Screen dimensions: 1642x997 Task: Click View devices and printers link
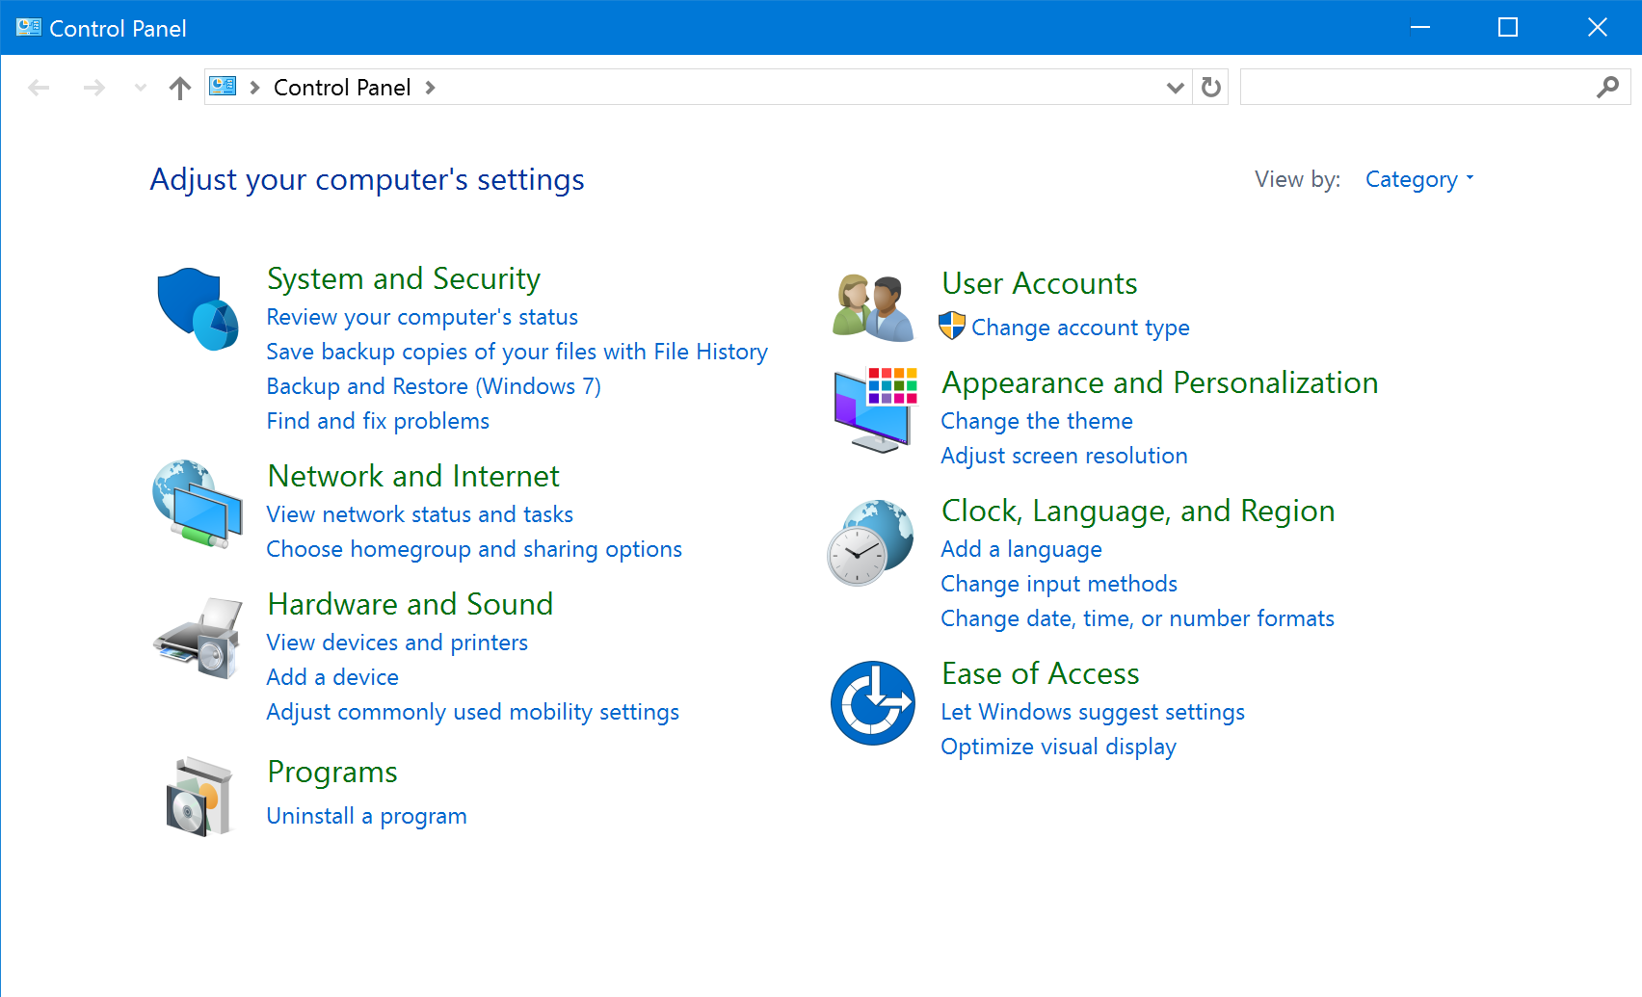pos(397,643)
